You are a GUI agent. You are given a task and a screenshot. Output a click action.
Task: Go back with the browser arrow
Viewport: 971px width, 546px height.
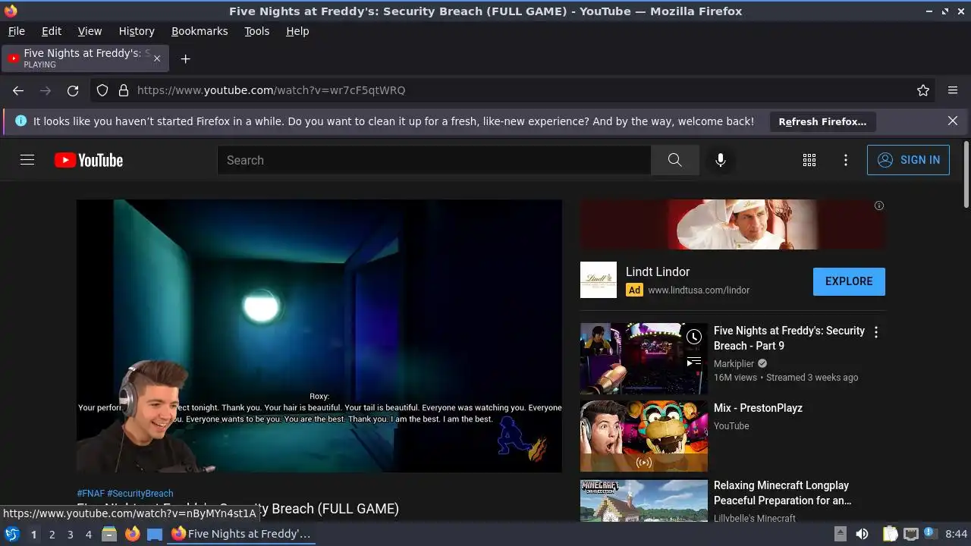(x=18, y=90)
